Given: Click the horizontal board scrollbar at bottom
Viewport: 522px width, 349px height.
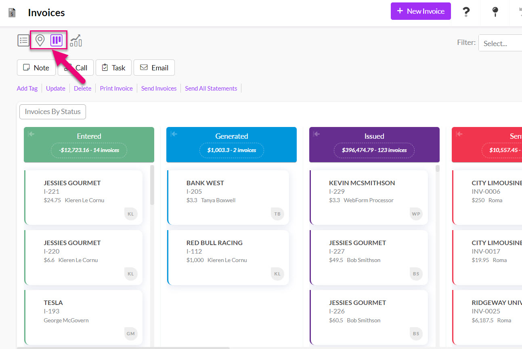Looking at the screenshot, I should click(123, 347).
